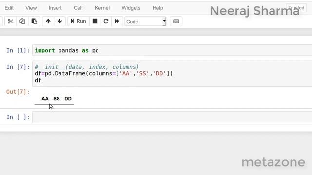Image resolution: width=312 pixels, height=175 pixels.
Task: Click the In [1] cell prompt
Action: (18, 51)
